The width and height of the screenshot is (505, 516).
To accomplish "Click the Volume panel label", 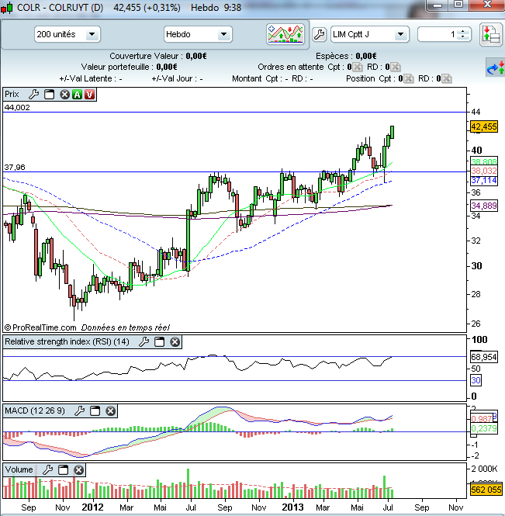I will [x=19, y=469].
